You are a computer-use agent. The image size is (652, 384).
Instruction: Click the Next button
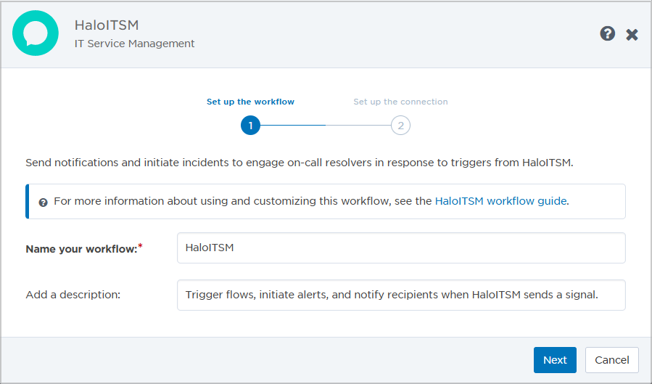click(555, 360)
